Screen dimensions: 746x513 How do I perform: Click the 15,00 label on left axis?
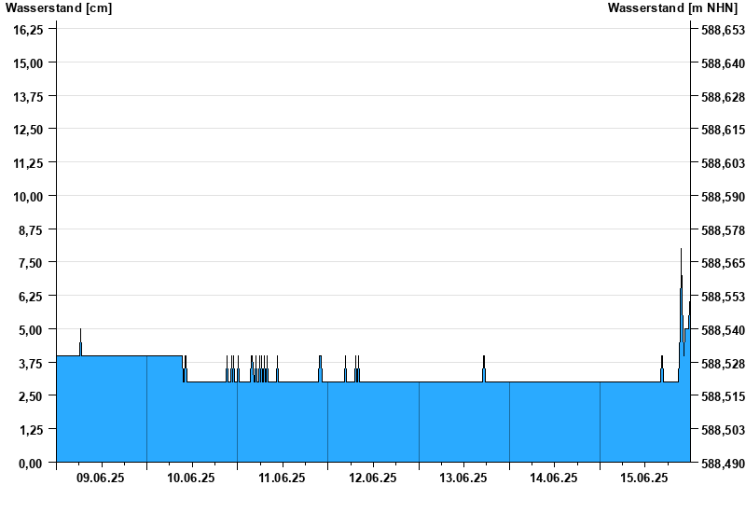[x=28, y=63]
